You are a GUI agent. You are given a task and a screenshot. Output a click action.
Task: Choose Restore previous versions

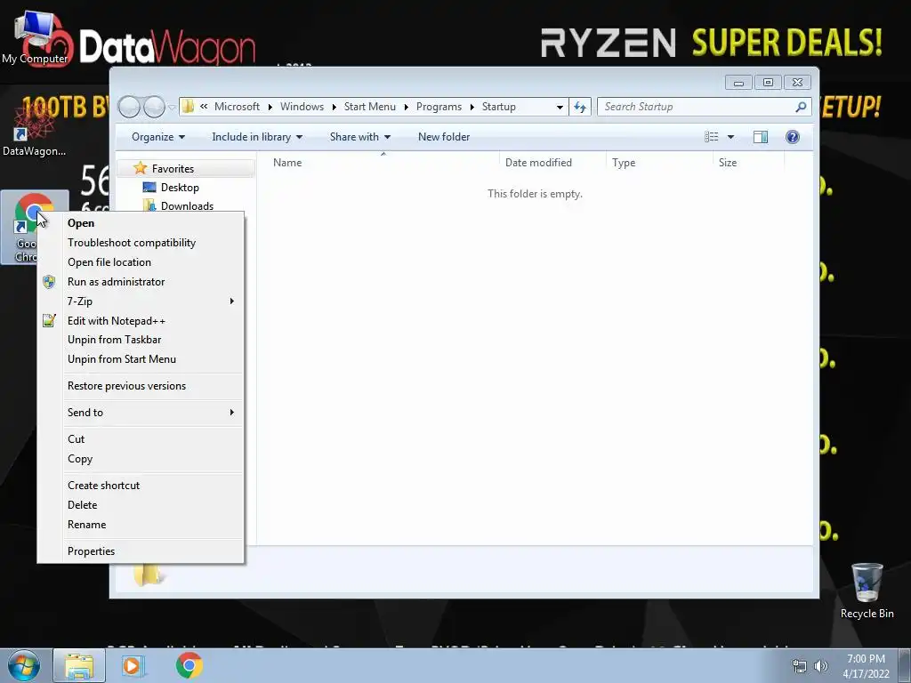point(141,386)
